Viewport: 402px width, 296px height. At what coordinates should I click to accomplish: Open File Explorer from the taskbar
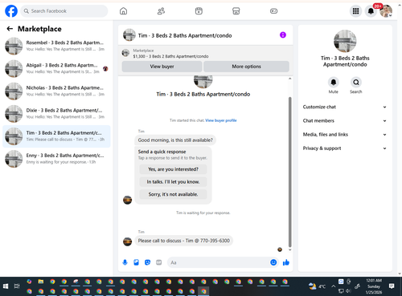(x=41, y=282)
